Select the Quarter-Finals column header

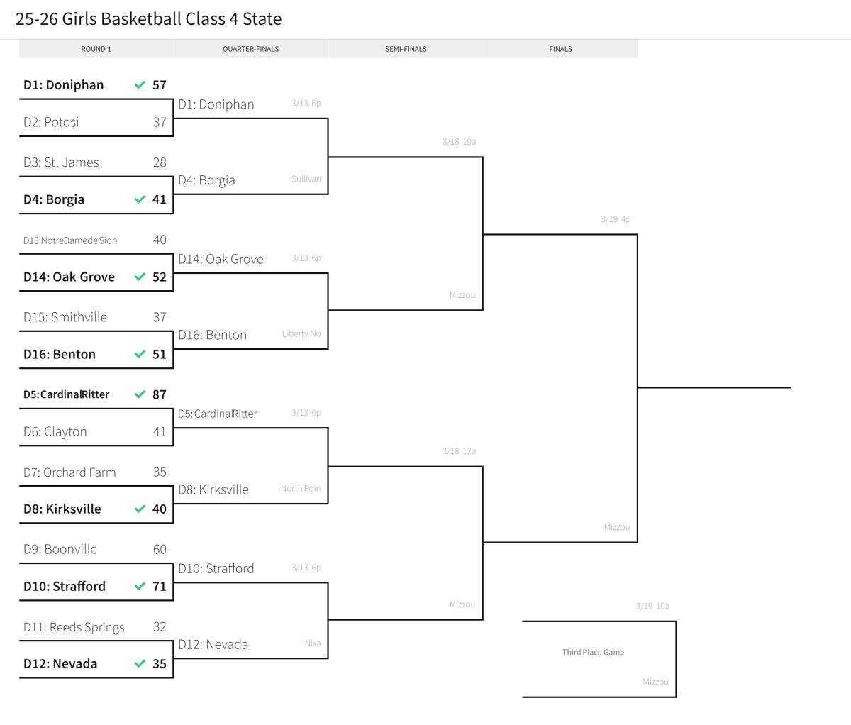click(x=251, y=49)
